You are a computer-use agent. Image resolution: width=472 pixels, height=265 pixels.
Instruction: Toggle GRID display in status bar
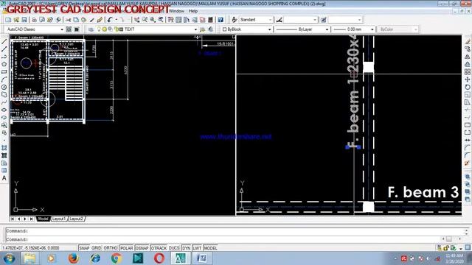(x=97, y=248)
